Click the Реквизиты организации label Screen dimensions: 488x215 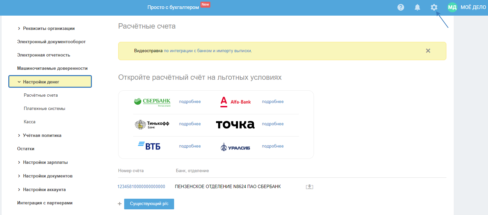tap(49, 29)
